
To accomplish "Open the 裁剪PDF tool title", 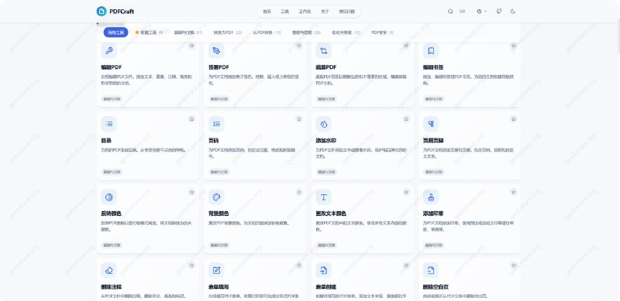I will coord(325,67).
